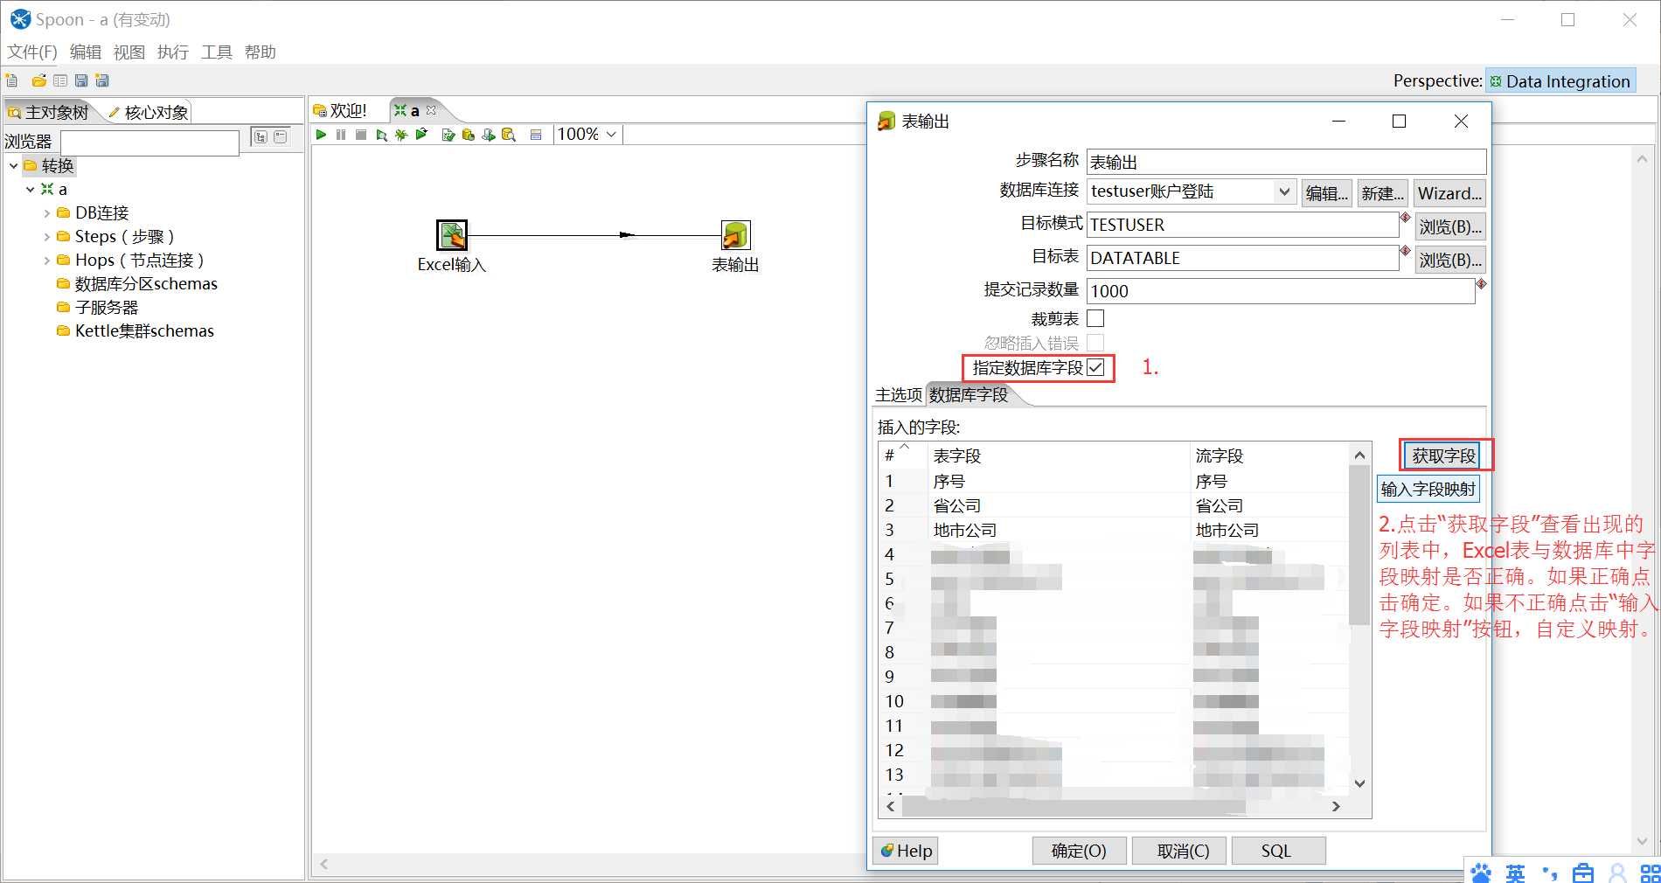The image size is (1661, 883).
Task: Expand the DB连接 folder
Action: (x=46, y=212)
